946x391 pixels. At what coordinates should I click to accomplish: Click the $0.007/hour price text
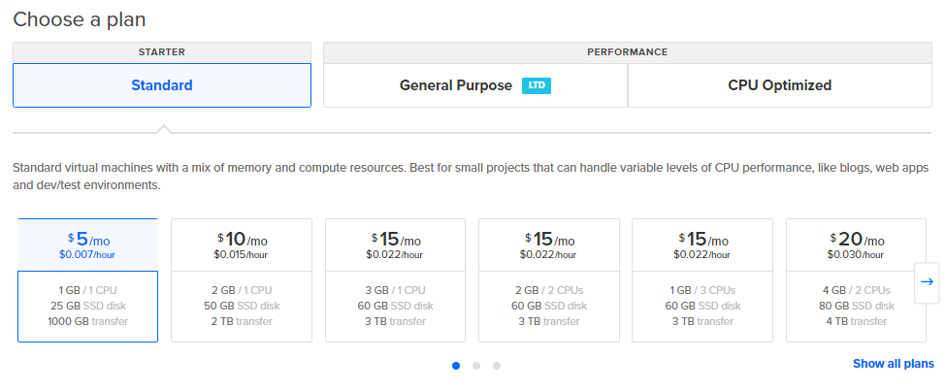(x=87, y=254)
